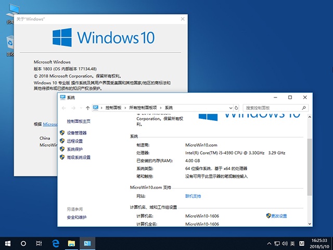The image size is (333, 250).
Task: Open Task View on the taskbar
Action: click(x=39, y=243)
